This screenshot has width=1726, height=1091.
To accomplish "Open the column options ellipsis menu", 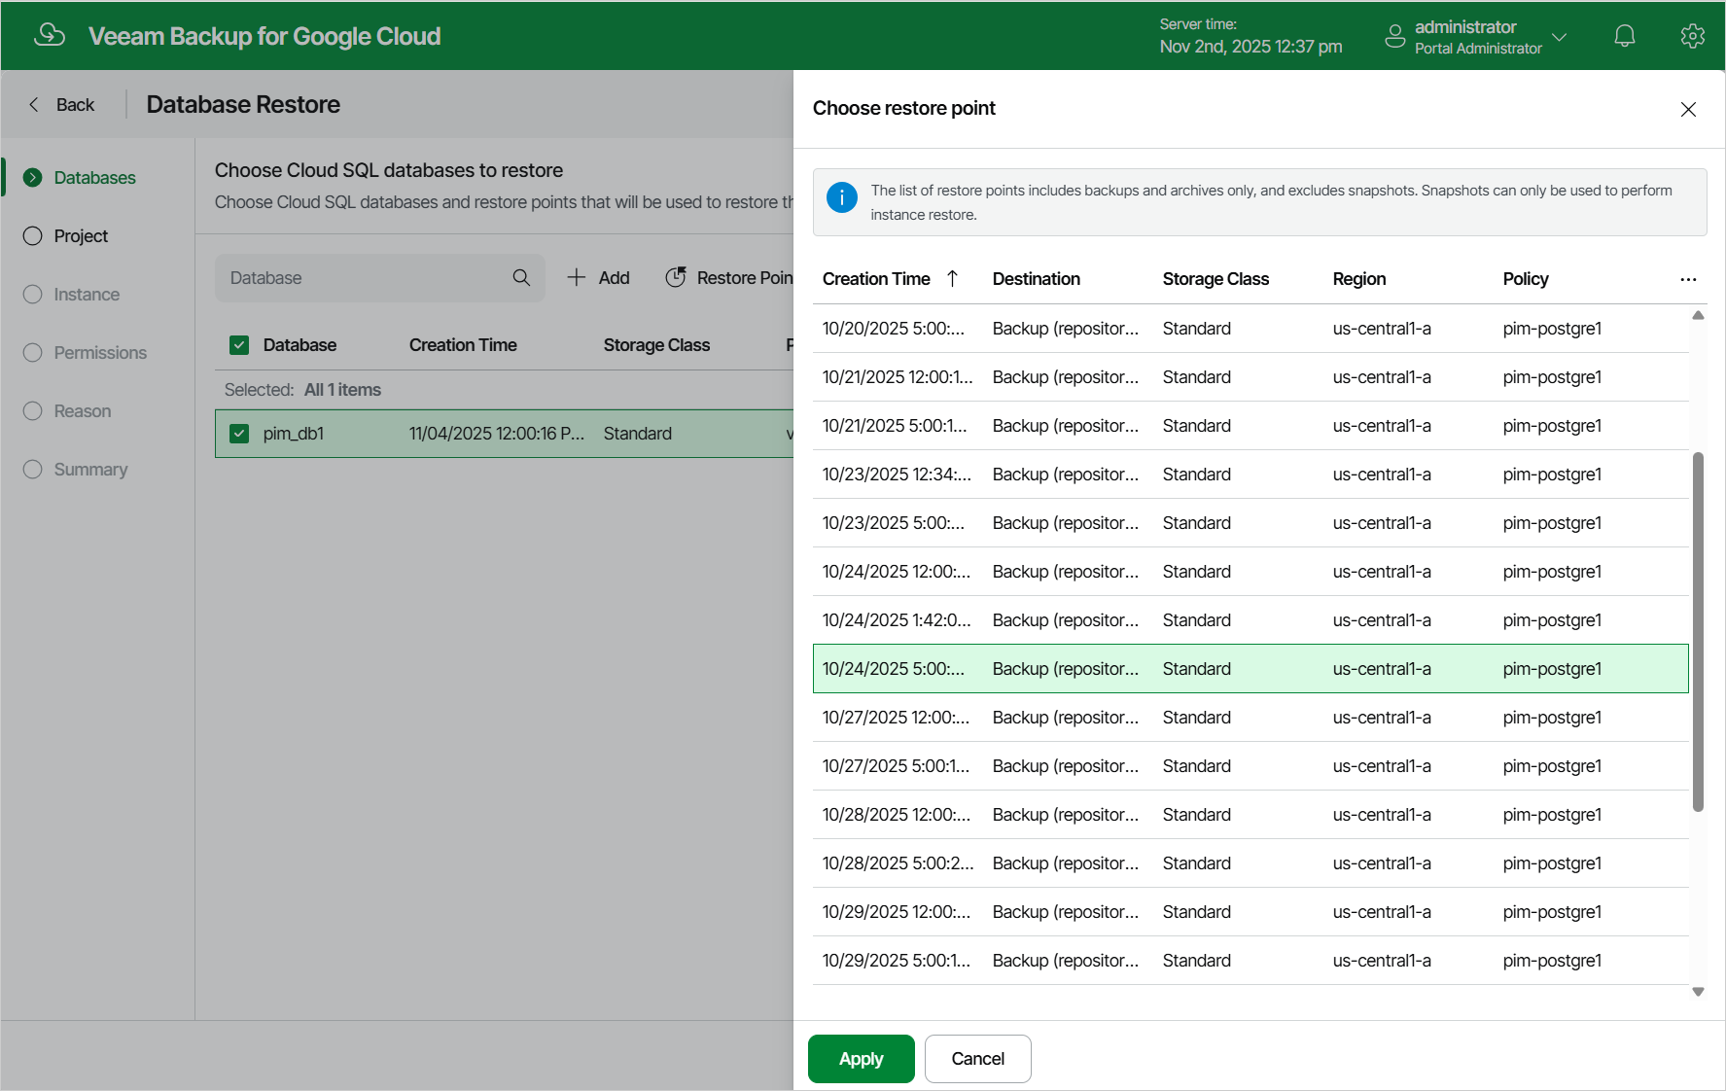I will [x=1688, y=279].
